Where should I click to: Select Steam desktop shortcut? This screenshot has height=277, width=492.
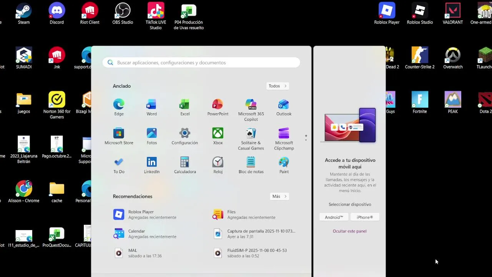click(24, 14)
